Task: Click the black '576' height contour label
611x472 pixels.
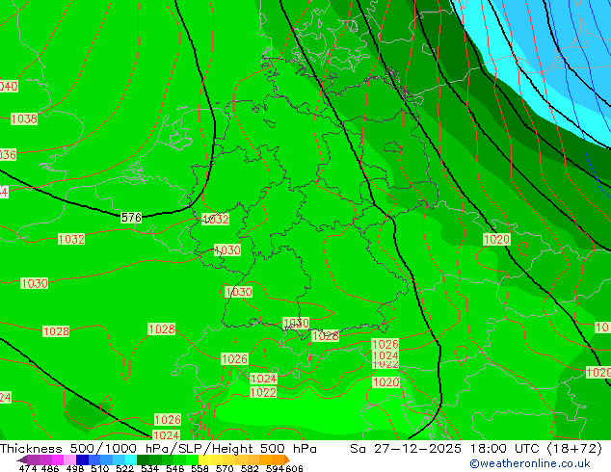Action: click(131, 218)
